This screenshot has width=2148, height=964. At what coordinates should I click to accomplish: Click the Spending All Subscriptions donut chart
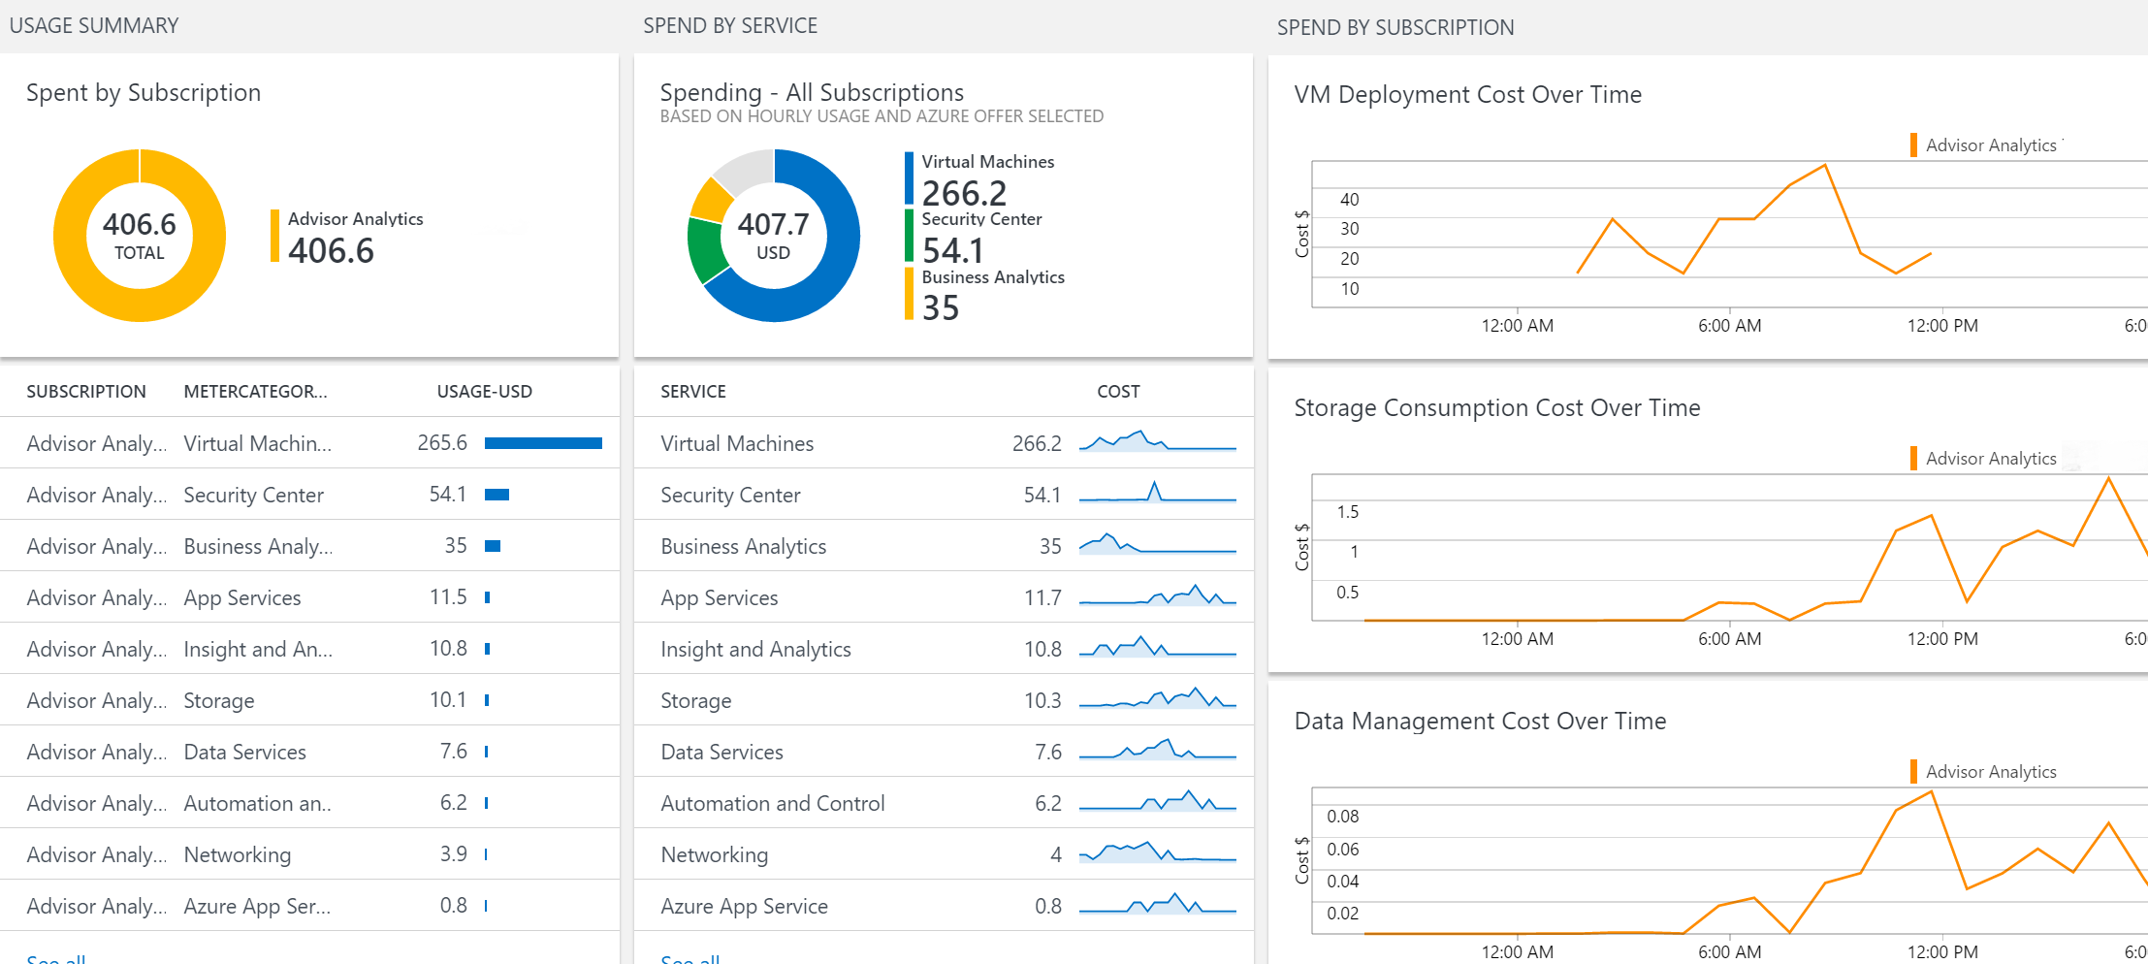coord(774,235)
